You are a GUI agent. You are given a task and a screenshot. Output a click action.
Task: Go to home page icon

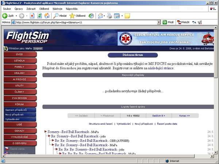[x=47, y=16]
